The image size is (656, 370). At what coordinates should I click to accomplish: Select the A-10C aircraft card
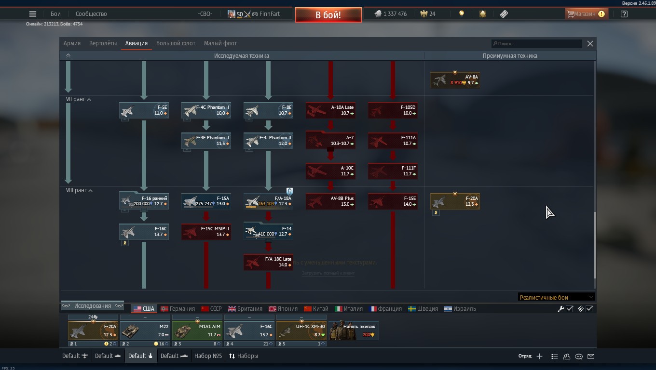(x=330, y=171)
